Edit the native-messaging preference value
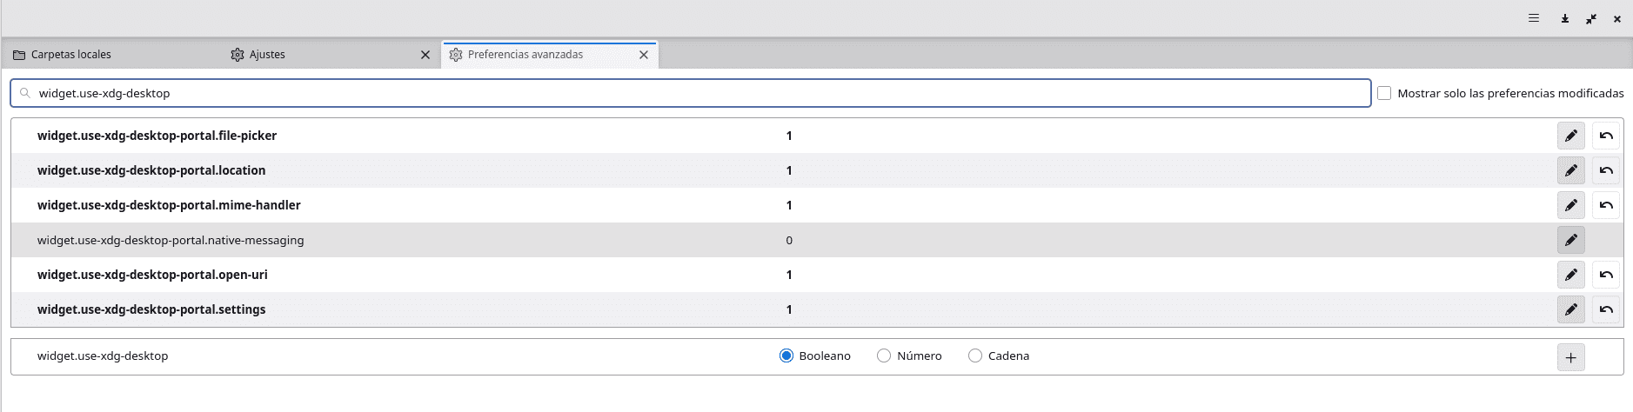The image size is (1633, 412). (1570, 240)
